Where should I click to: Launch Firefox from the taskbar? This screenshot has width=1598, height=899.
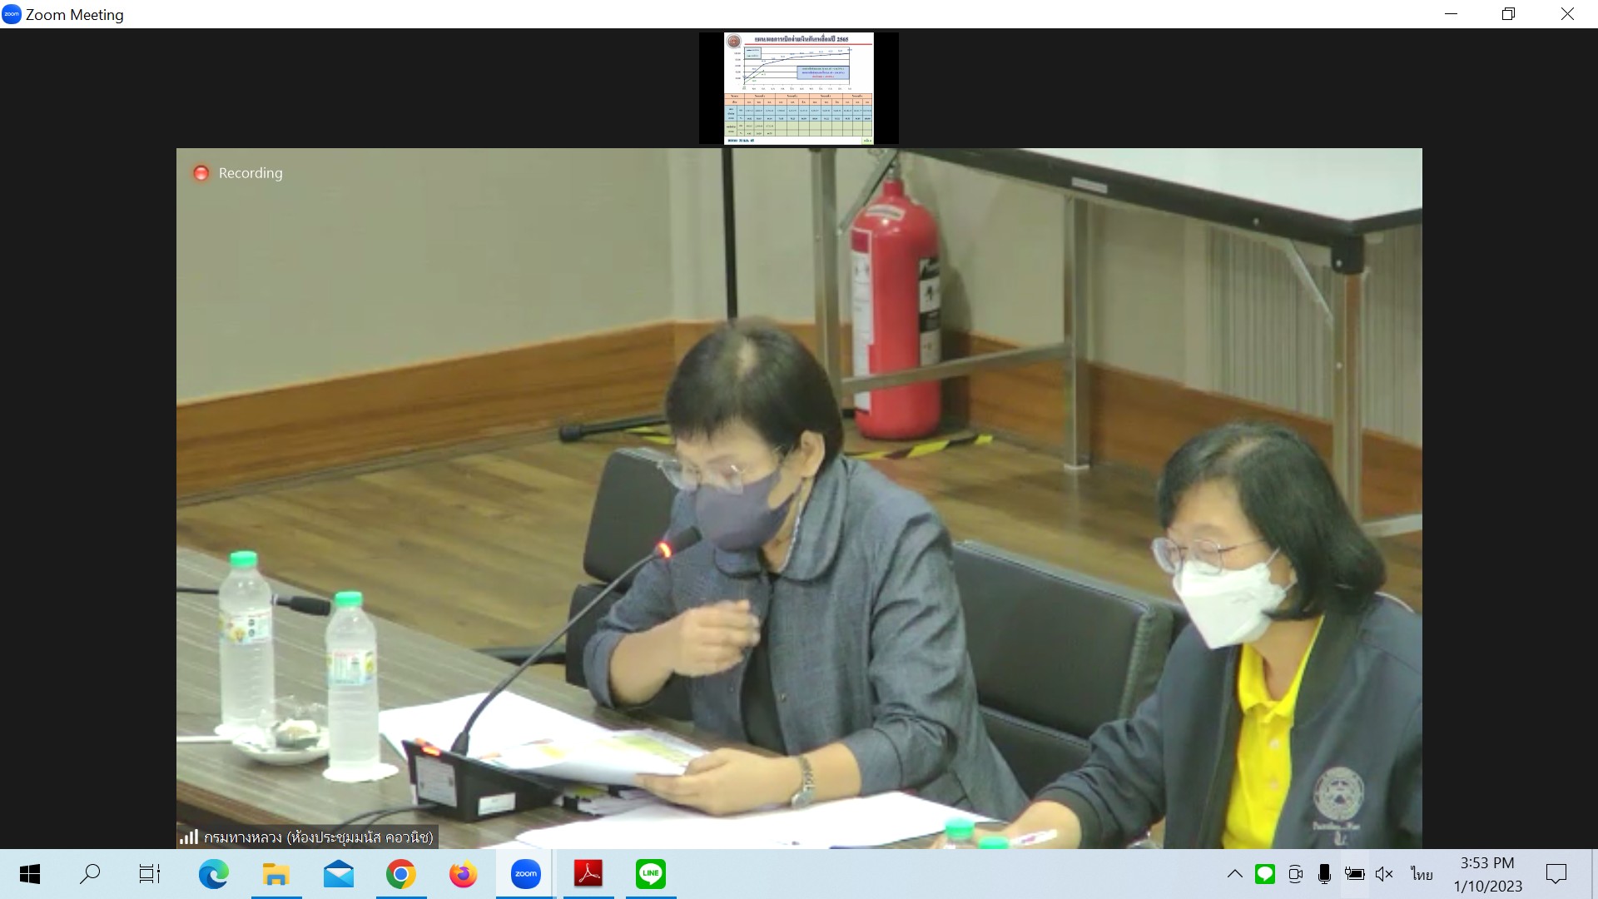pos(463,874)
